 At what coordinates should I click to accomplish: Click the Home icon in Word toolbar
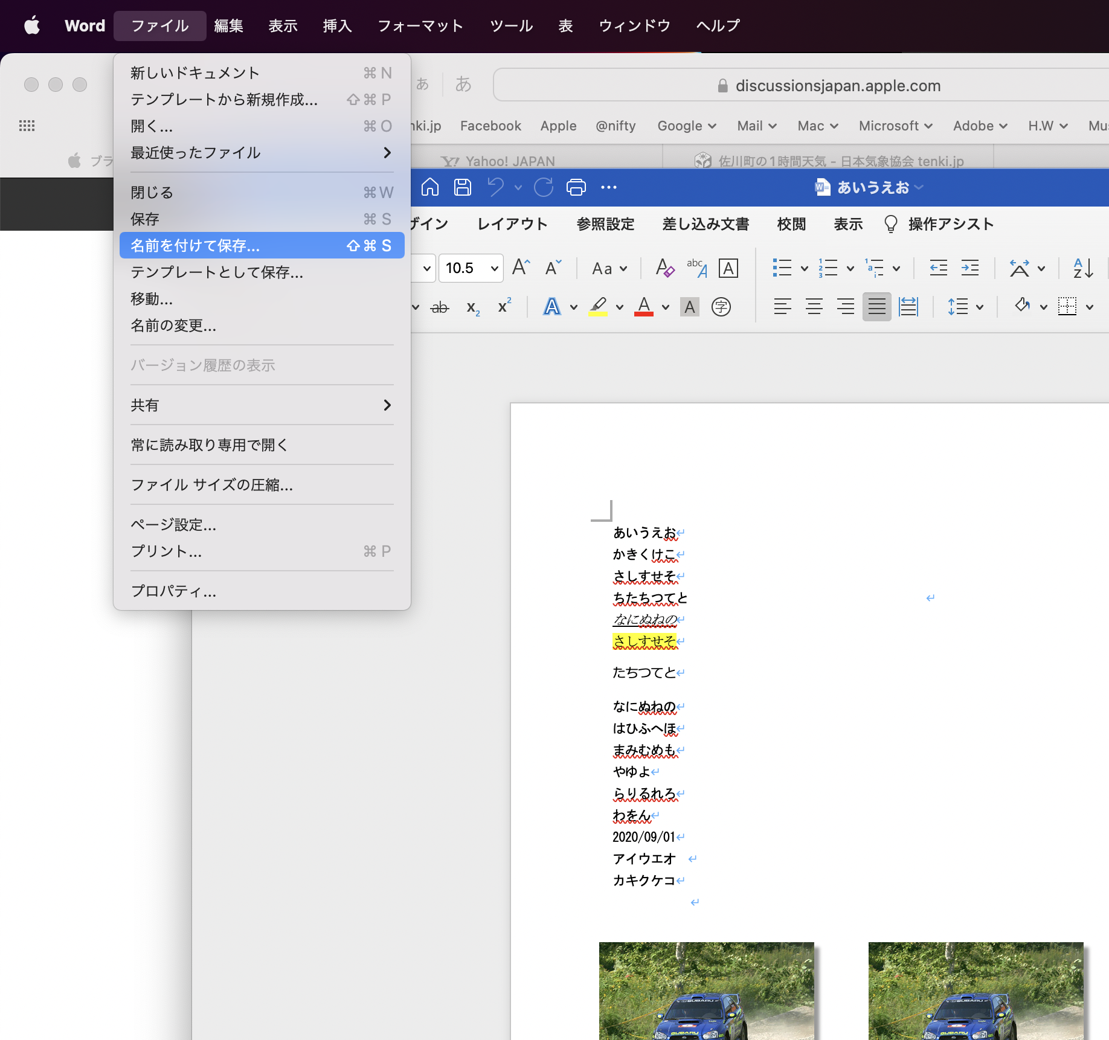429,187
